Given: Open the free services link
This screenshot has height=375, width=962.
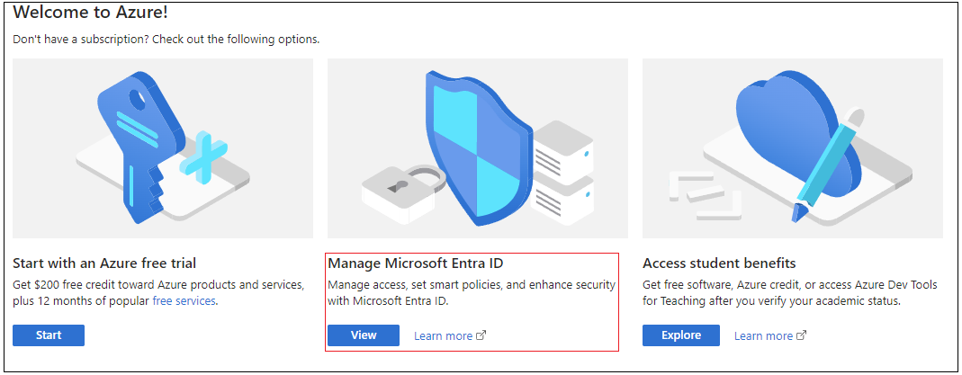Looking at the screenshot, I should (184, 301).
